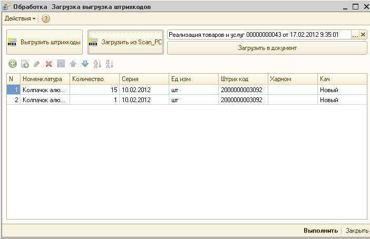Click the green Add row icon

pos(12,64)
